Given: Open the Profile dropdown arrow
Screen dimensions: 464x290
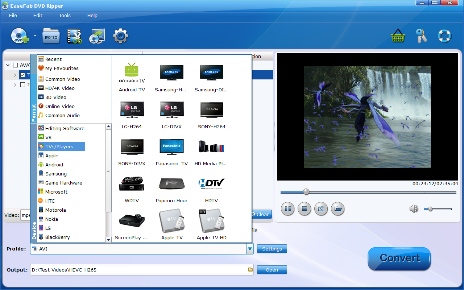Looking at the screenshot, I should (x=250, y=249).
